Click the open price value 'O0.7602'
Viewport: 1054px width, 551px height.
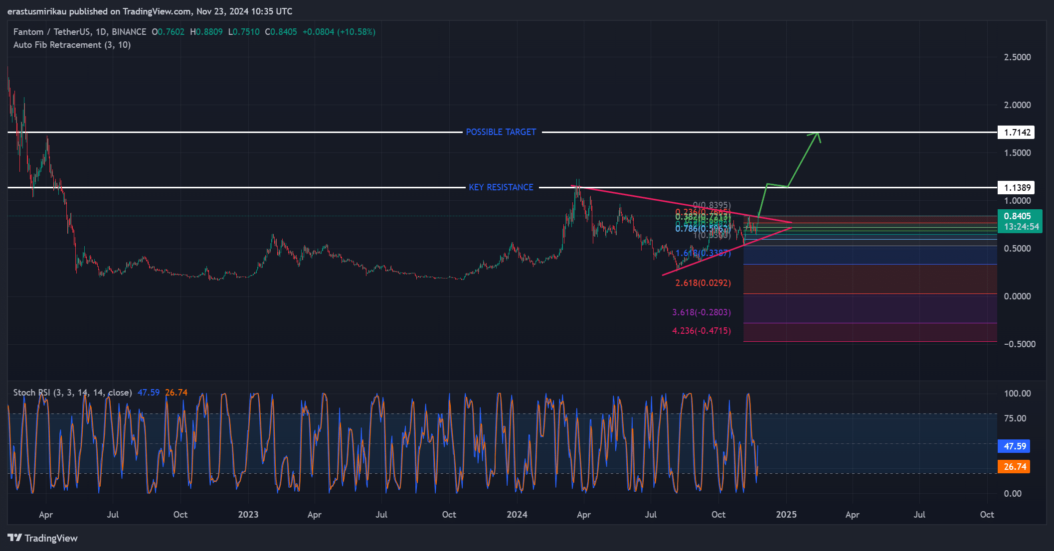tap(168, 32)
